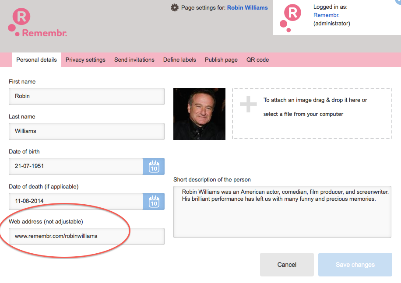Click the page settings gear icon
Screen dimensions: 401x283
pos(175,7)
